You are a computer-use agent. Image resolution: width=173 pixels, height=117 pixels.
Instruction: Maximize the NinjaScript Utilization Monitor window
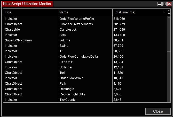click(x=164, y=4)
